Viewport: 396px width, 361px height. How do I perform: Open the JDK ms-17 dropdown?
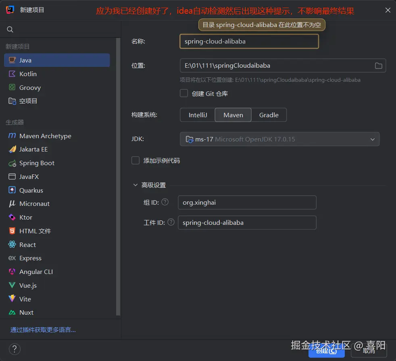(279, 139)
